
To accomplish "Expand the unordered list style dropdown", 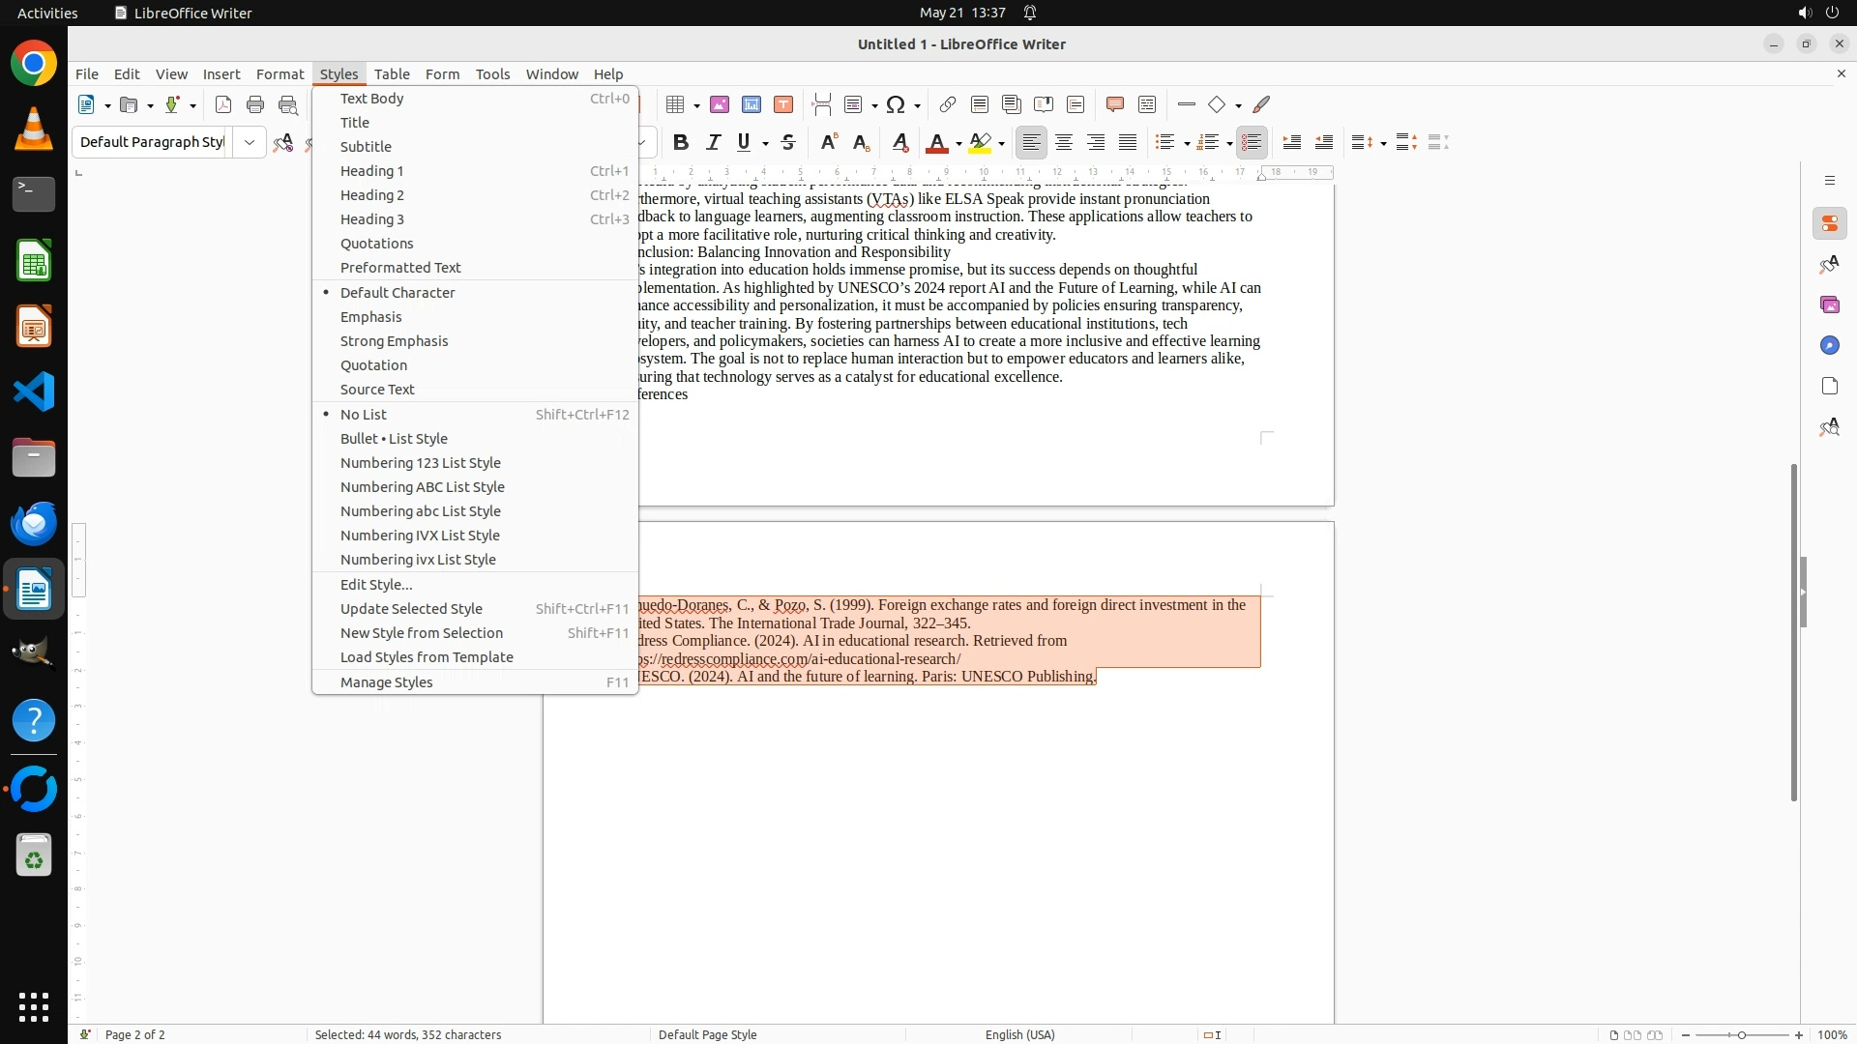I will pos(1187,144).
